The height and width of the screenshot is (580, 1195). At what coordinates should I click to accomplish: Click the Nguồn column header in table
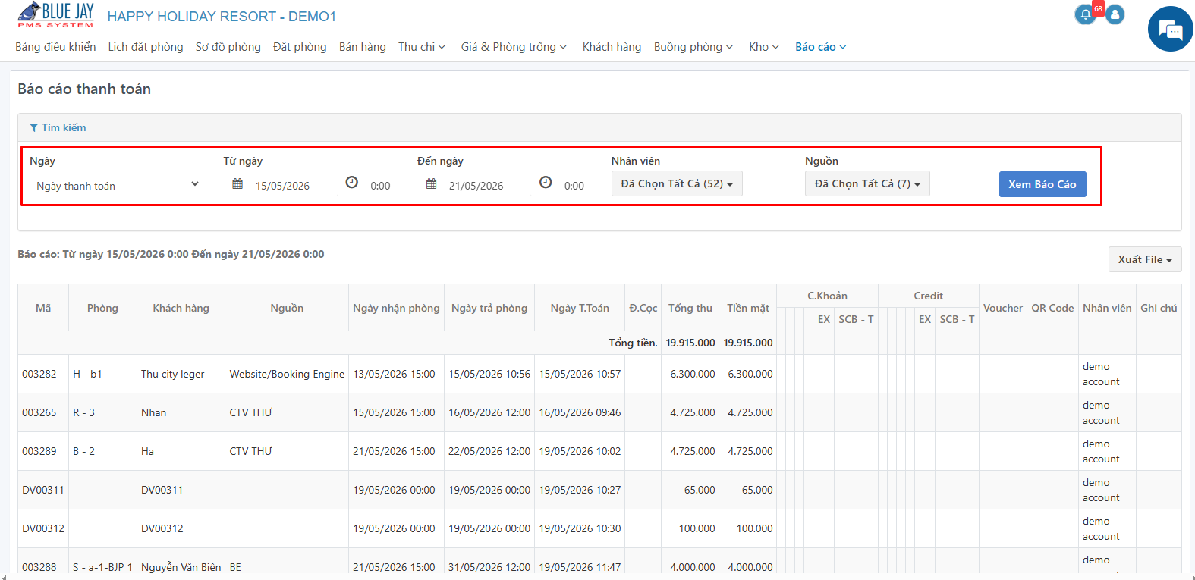(x=287, y=308)
